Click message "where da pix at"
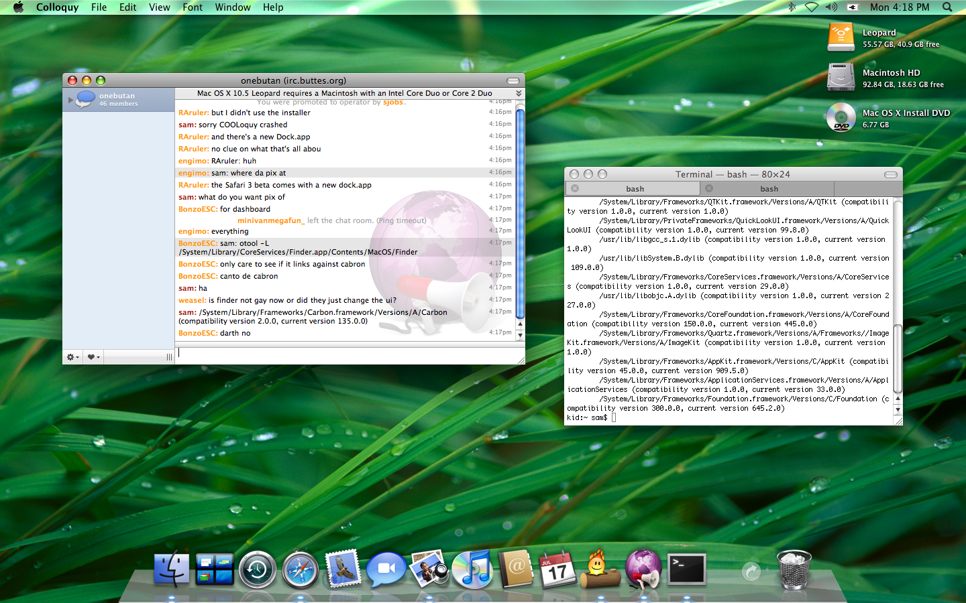966x603 pixels. tap(258, 173)
